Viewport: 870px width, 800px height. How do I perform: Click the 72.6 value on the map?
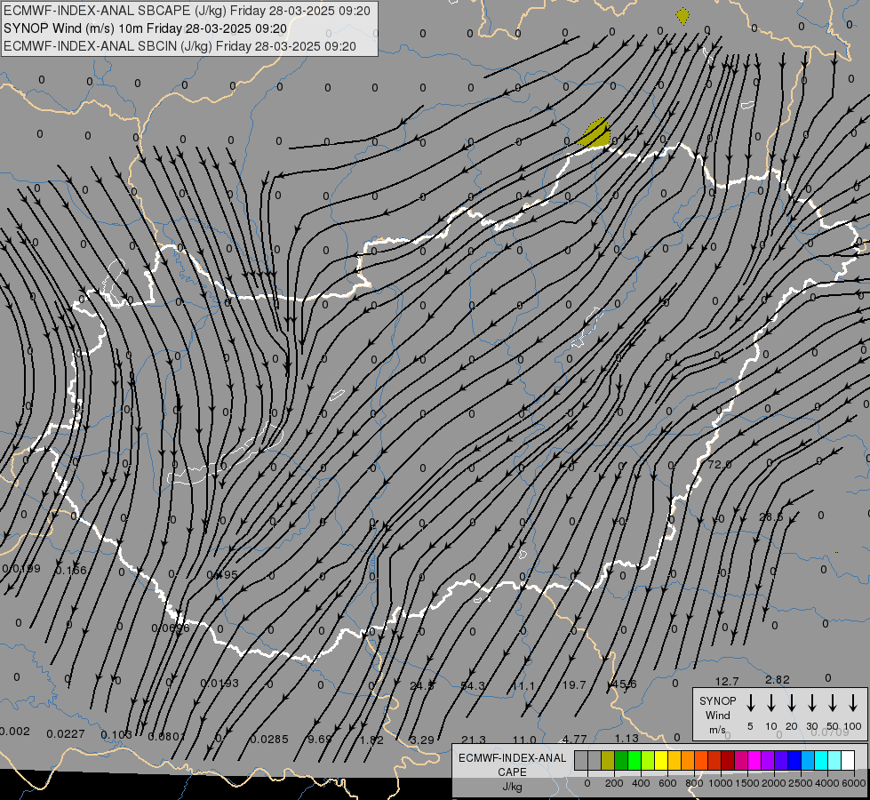(x=719, y=464)
